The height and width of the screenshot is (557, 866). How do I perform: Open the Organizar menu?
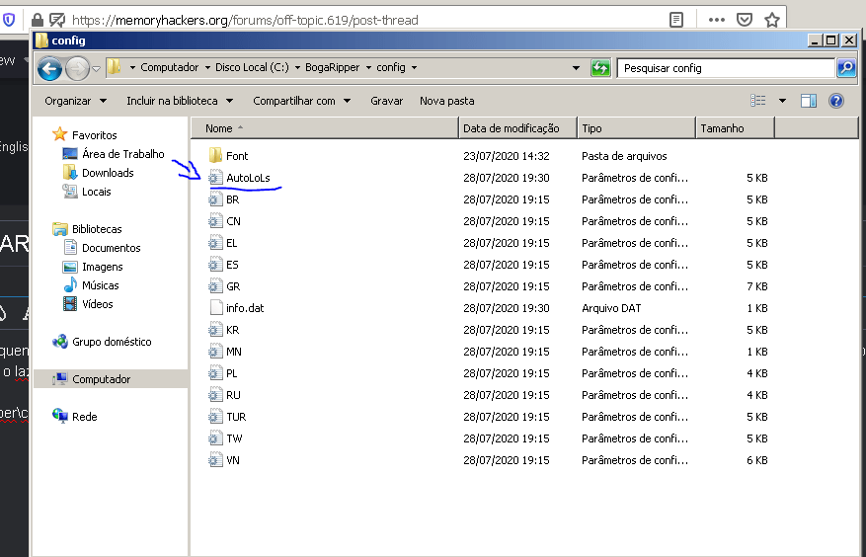[76, 101]
